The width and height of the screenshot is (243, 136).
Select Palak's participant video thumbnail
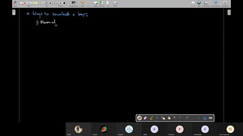pyautogui.click(x=79, y=129)
